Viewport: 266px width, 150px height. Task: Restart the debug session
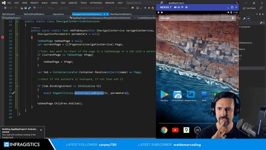[x=153, y=8]
